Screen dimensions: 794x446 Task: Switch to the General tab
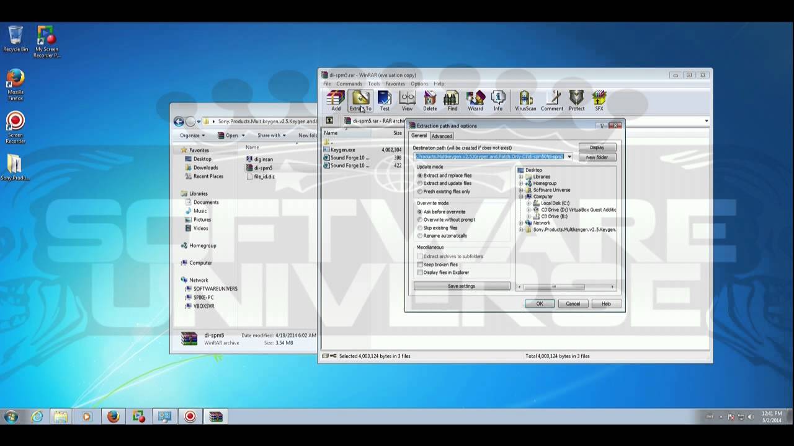pyautogui.click(x=419, y=136)
